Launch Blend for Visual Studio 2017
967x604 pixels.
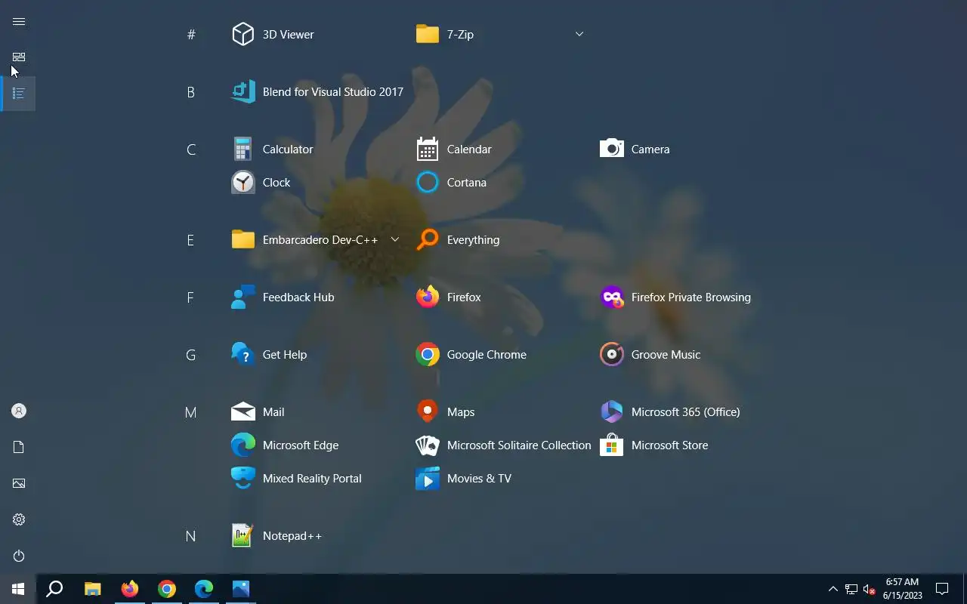[x=318, y=92]
